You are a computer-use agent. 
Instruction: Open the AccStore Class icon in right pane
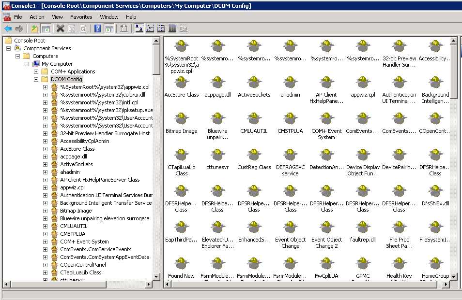(182, 82)
